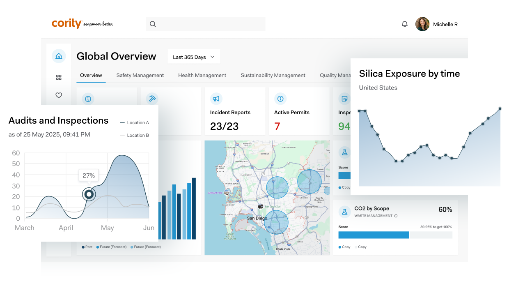Toggle the Past legend item

pyautogui.click(x=87, y=247)
